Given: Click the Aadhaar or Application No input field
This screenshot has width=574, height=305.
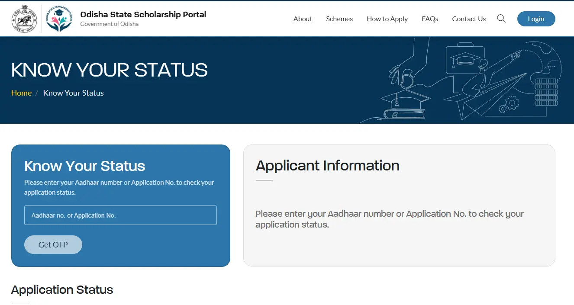Looking at the screenshot, I should pyautogui.click(x=120, y=215).
